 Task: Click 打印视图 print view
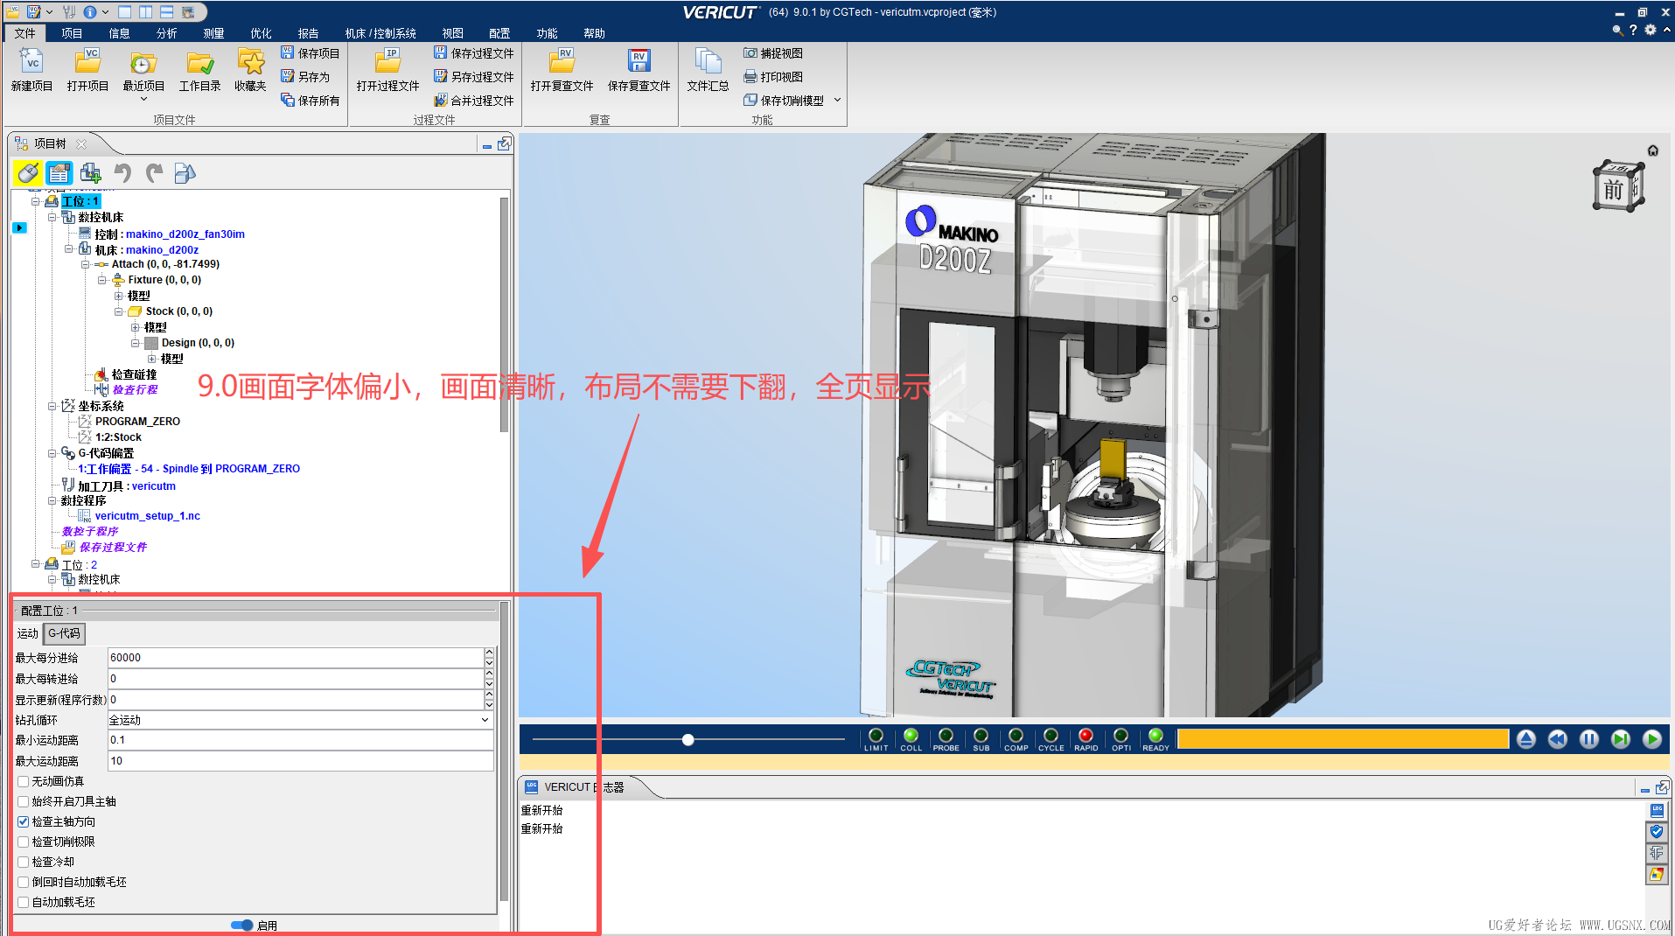tap(773, 77)
